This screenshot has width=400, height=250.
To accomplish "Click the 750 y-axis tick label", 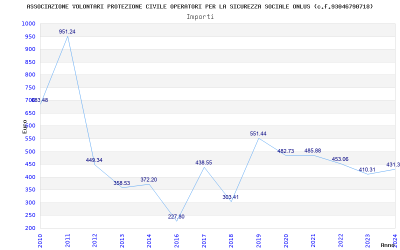I will click(30, 88).
